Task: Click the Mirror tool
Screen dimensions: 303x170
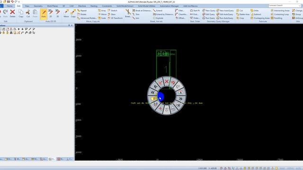Action: (102, 14)
